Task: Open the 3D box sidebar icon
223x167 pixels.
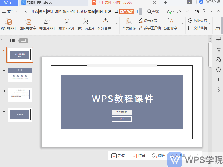Action: point(219,90)
